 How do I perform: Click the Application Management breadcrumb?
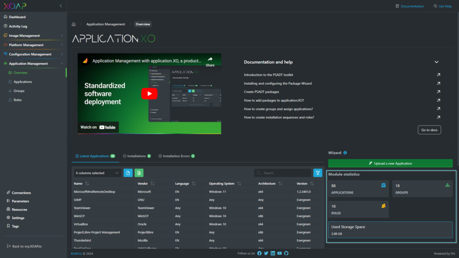105,24
